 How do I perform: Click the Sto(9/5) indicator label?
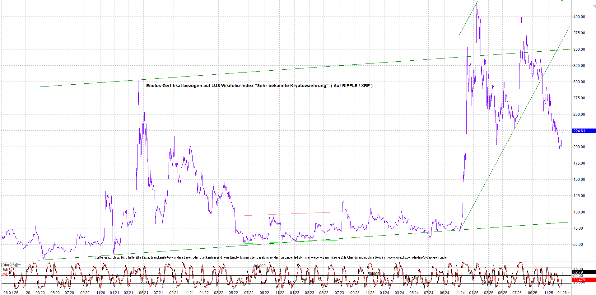pyautogui.click(x=9, y=265)
